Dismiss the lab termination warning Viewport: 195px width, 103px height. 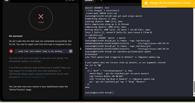click(194, 3)
